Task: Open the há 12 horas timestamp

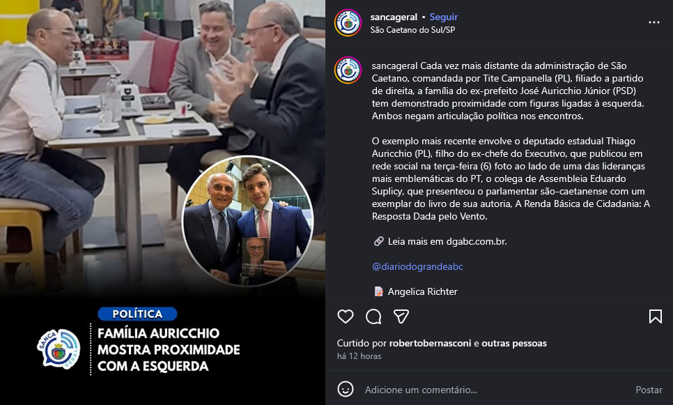Action: click(359, 356)
